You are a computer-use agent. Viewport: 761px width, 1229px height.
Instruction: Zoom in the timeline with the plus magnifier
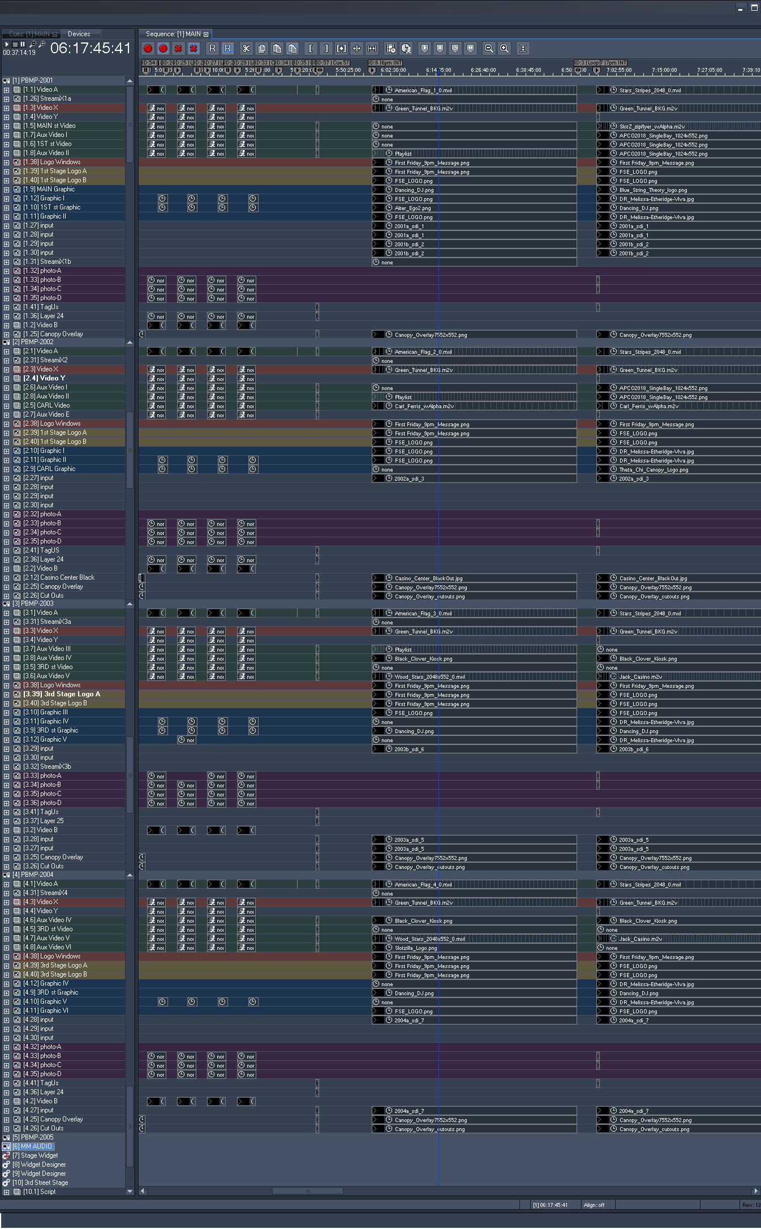point(504,49)
